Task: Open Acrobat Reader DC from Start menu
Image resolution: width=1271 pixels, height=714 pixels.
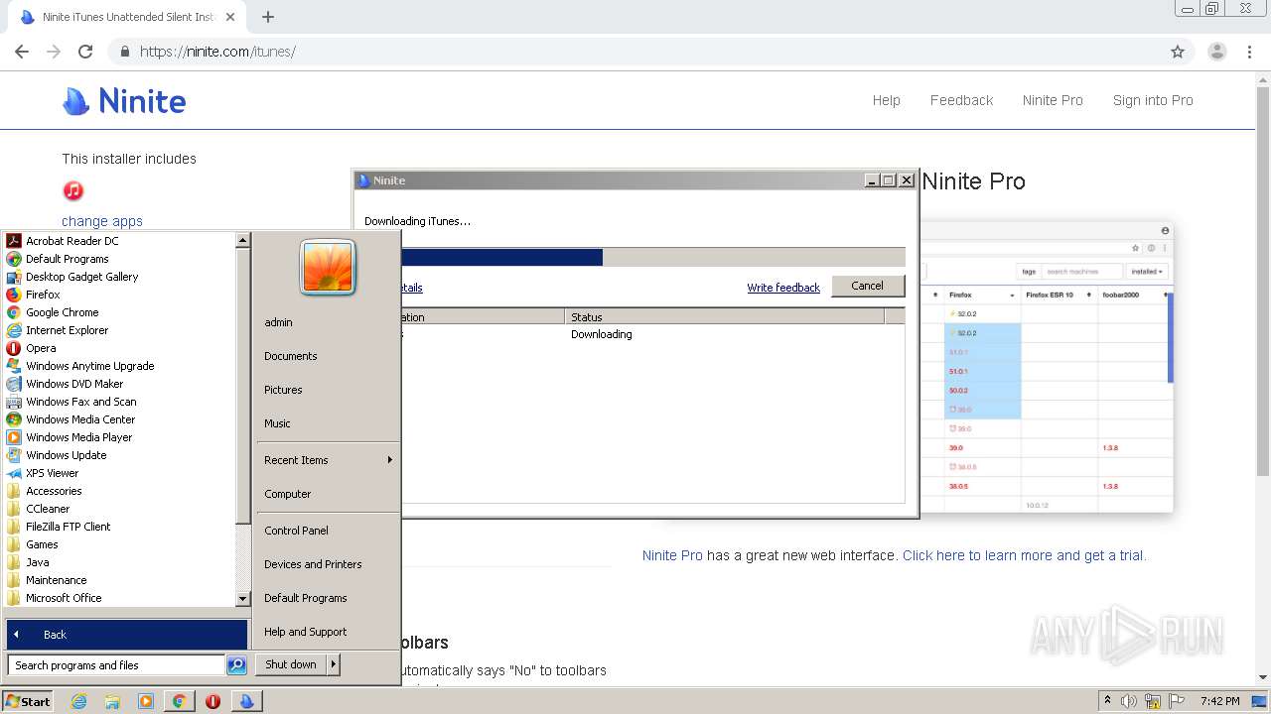Action: (x=71, y=241)
